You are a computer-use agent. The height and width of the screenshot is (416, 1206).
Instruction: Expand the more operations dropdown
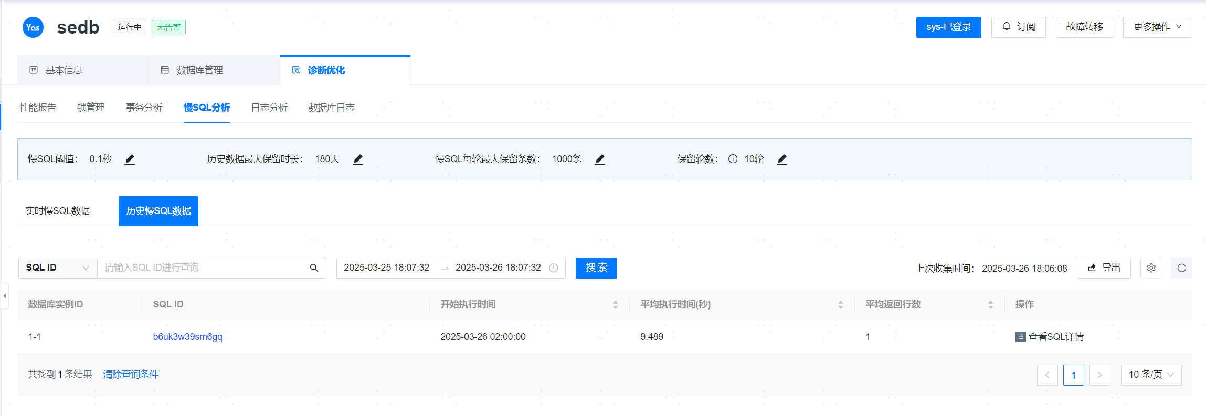1157,27
